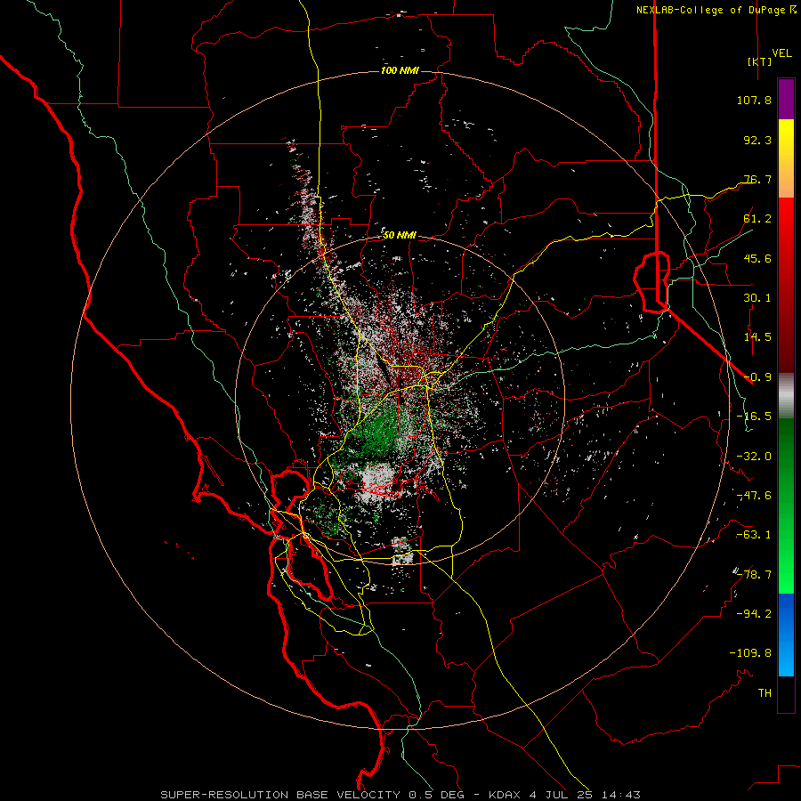
Task: Click the 76.7 velocity scale value
Action: click(x=757, y=179)
